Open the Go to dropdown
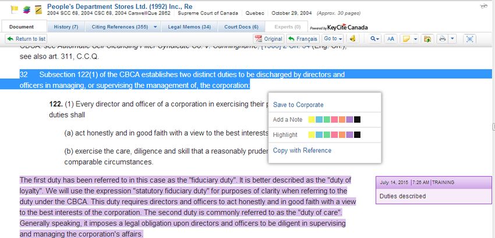The height and width of the screenshot is (238, 495). tap(333, 38)
